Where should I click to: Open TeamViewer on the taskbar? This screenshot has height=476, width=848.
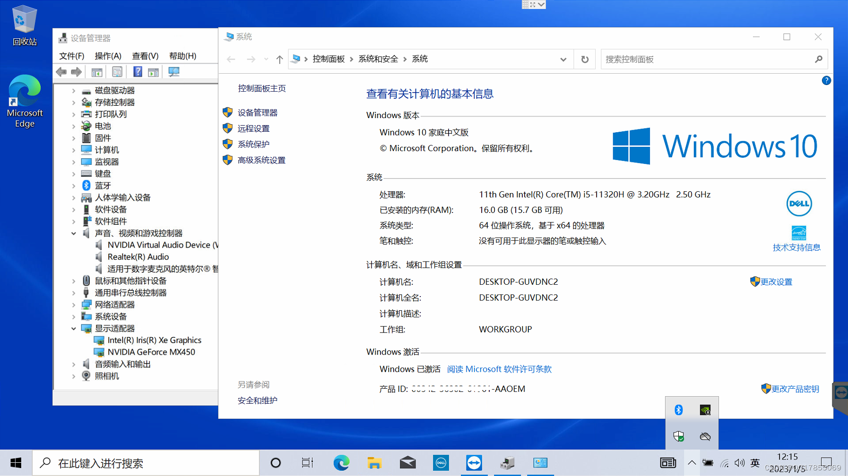(x=474, y=463)
